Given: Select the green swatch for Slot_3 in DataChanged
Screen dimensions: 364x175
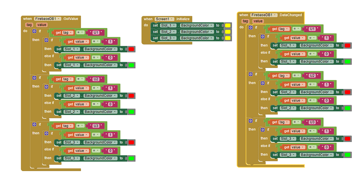Looking at the screenshot, I should coord(347,155).
